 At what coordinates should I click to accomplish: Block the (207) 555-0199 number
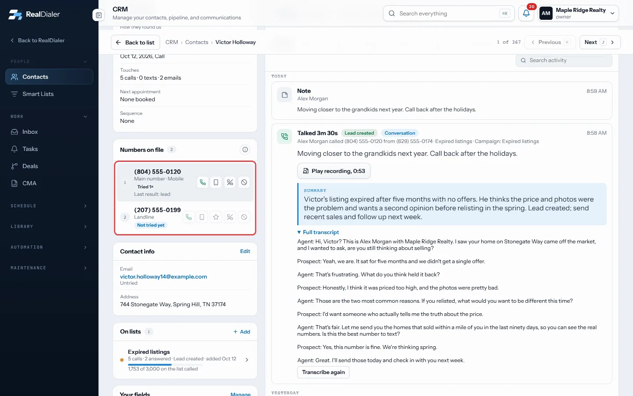[x=244, y=217]
